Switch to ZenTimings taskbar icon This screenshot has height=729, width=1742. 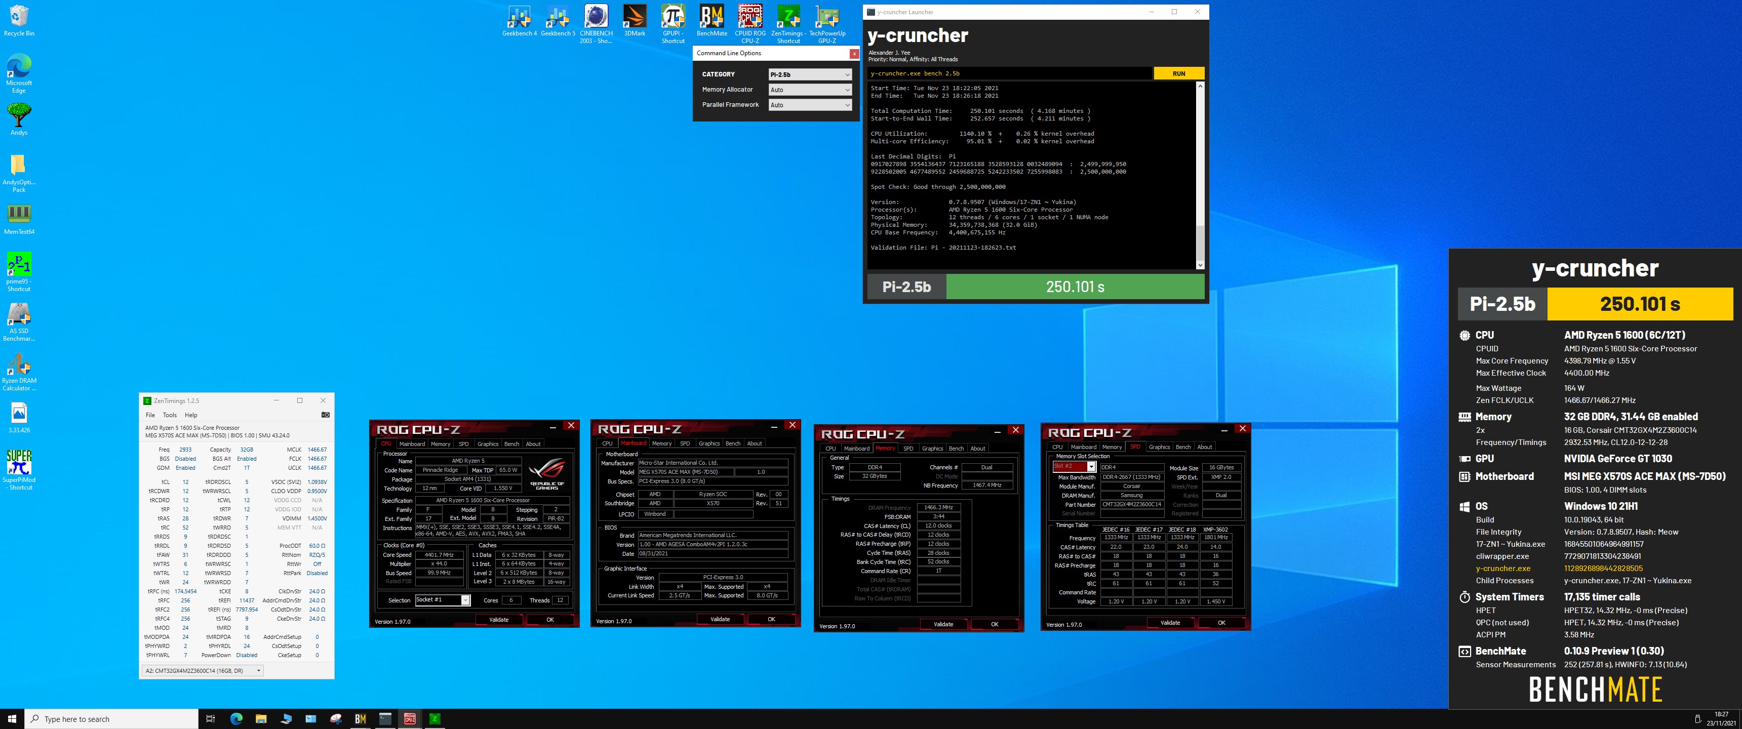(435, 719)
